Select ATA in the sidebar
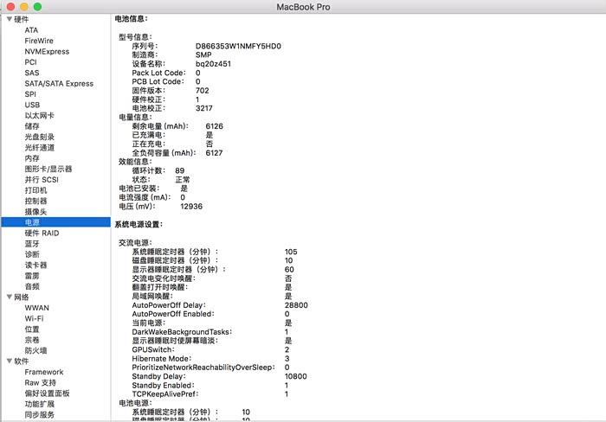606x422 pixels. point(31,30)
